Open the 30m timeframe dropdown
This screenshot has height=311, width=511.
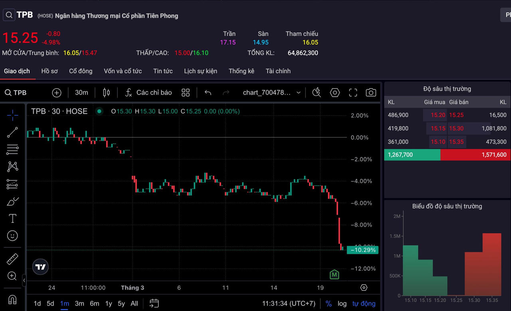pyautogui.click(x=81, y=93)
